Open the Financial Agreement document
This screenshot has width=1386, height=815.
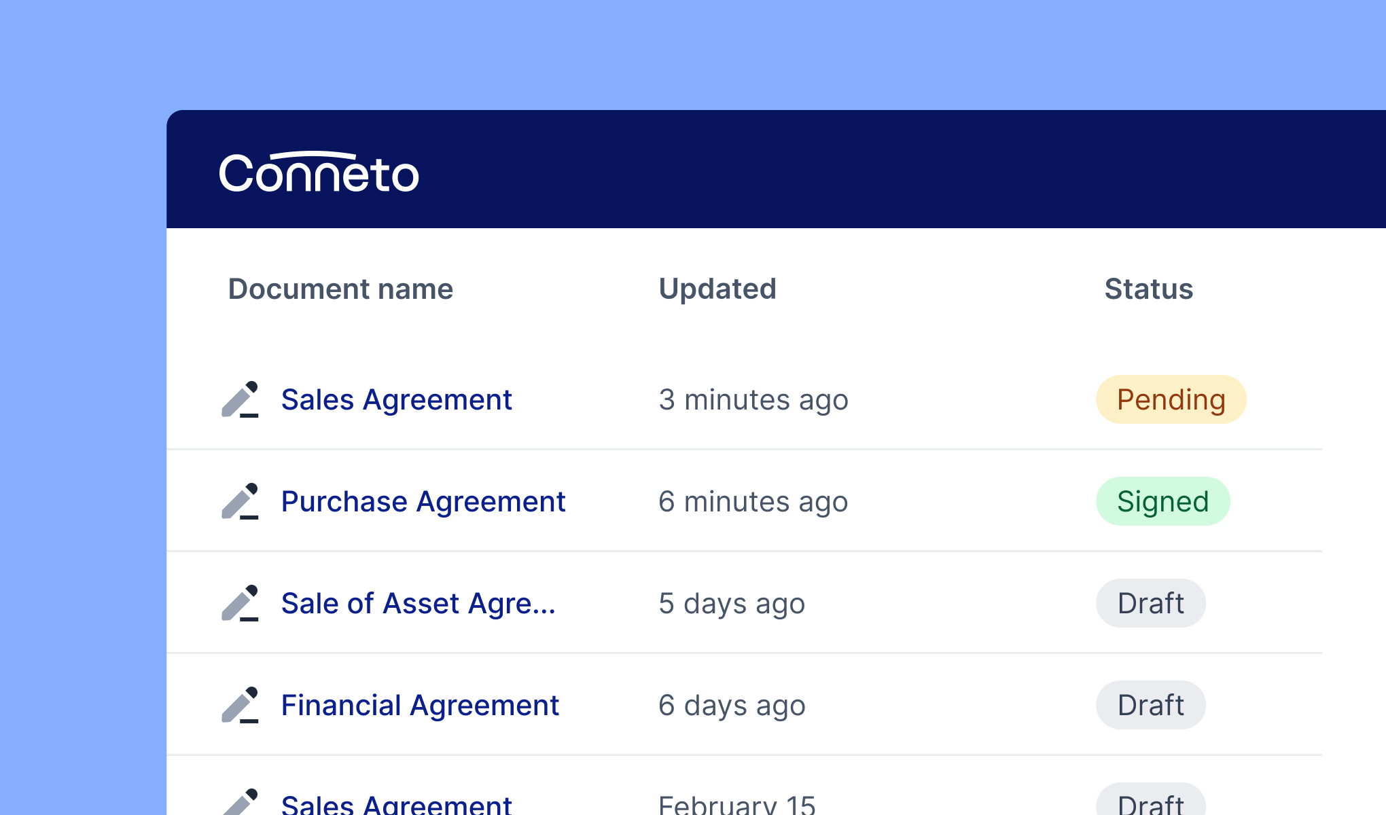click(x=420, y=705)
